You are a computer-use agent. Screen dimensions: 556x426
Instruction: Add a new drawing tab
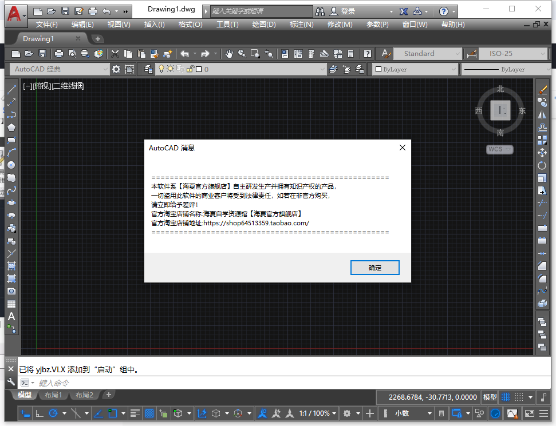pos(98,39)
